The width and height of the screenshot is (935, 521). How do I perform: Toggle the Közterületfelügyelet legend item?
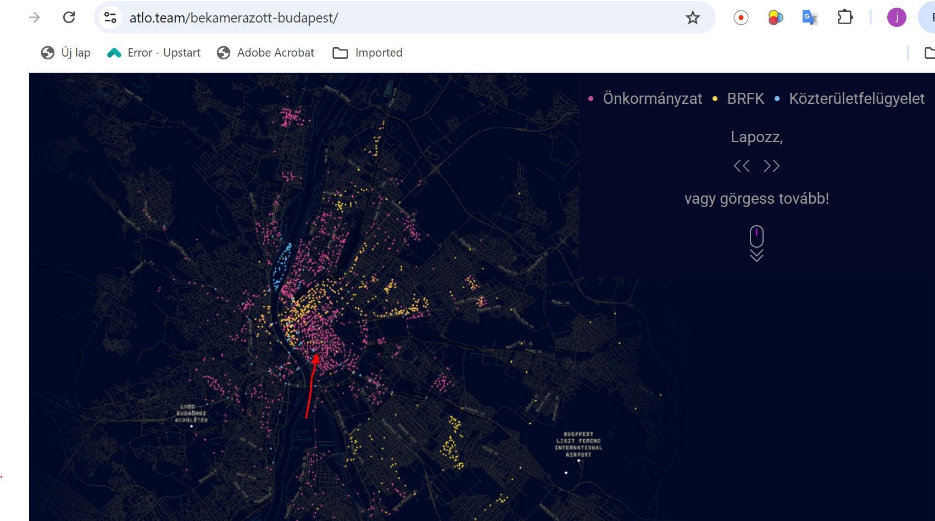tap(856, 99)
